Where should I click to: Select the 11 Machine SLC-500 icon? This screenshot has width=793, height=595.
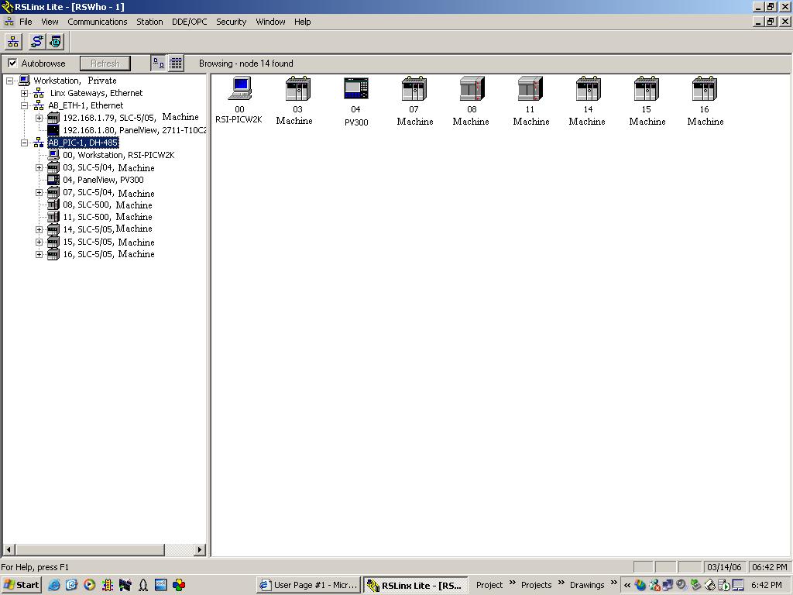coord(530,88)
